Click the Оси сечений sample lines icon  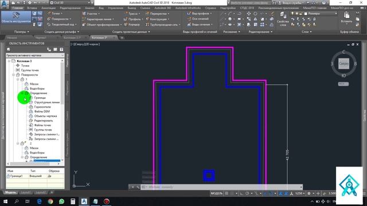tap(189, 19)
